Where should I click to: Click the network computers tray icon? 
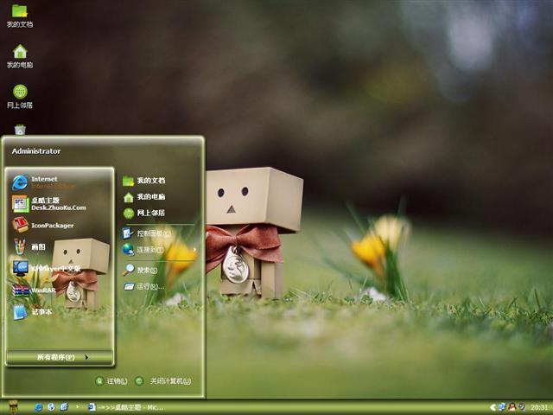point(502,407)
